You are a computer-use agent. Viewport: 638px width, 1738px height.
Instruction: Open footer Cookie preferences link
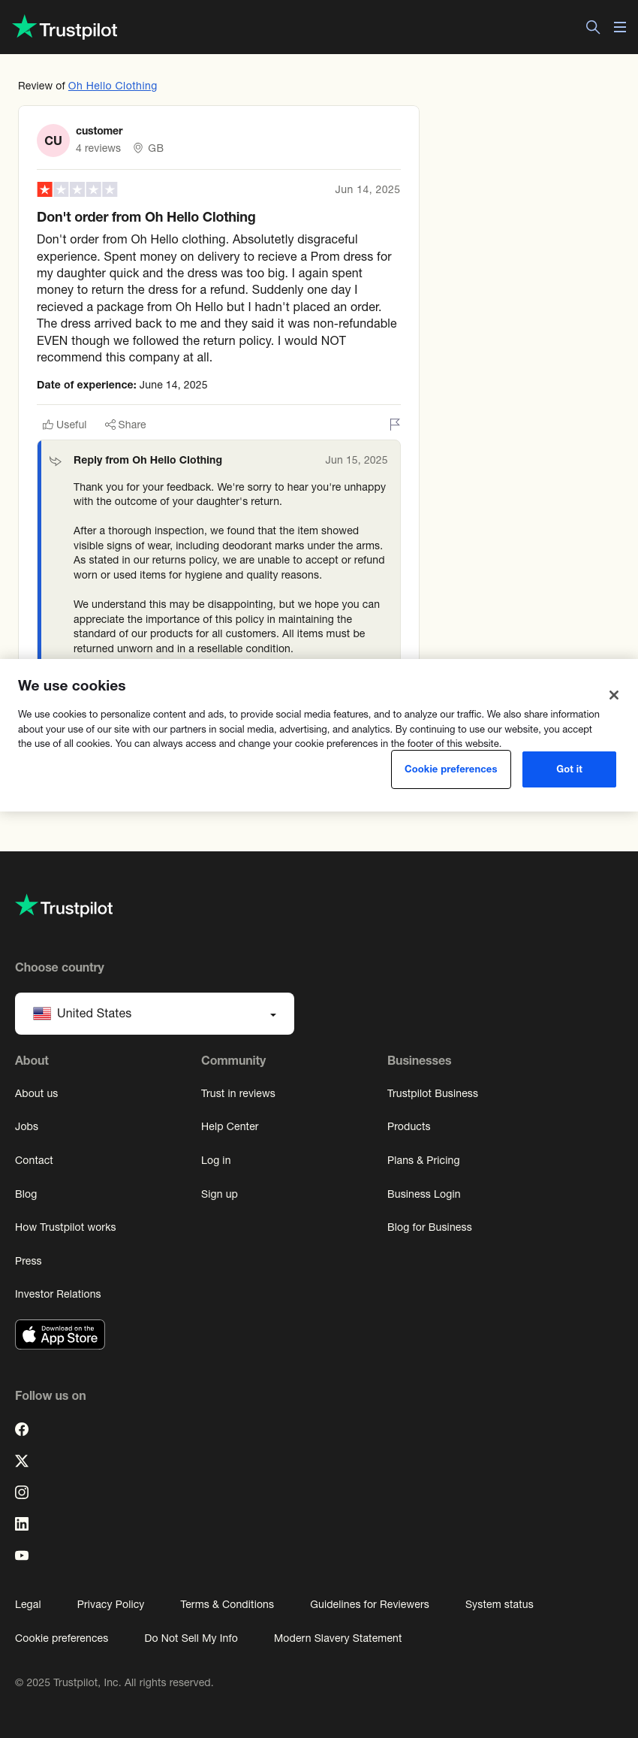tap(62, 1638)
